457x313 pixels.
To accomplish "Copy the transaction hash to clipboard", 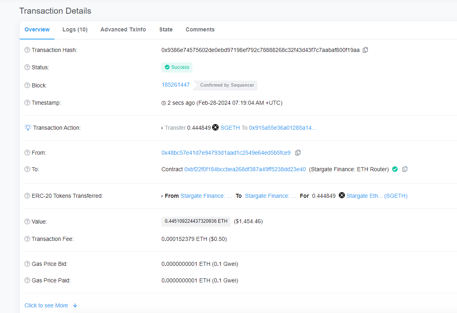I will pyautogui.click(x=365, y=50).
